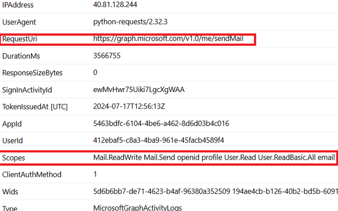Image resolution: width=338 pixels, height=211 pixels.
Task: Click the python-requests/2.32.3 value
Action: click(x=130, y=22)
